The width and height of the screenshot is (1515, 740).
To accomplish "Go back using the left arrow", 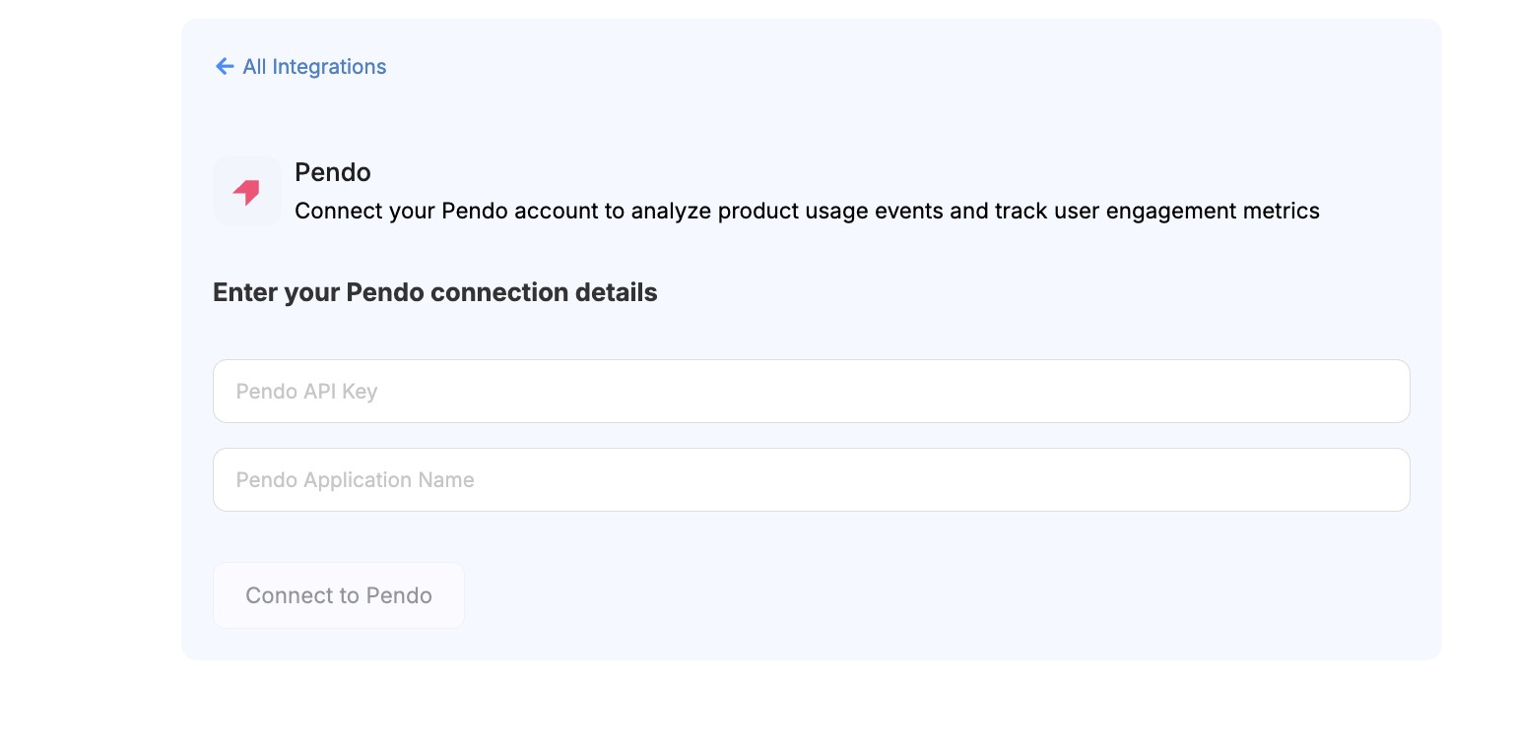I will point(225,66).
